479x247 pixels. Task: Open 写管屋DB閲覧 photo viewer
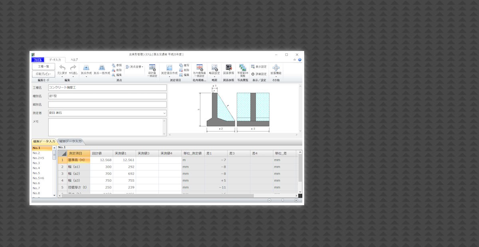[243, 68]
